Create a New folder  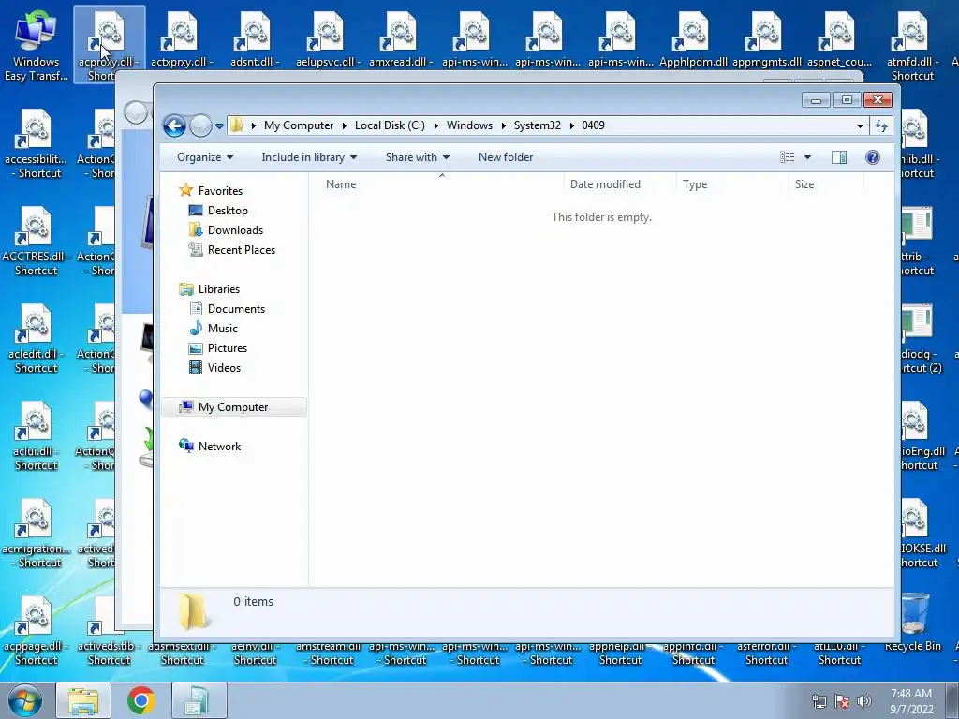(505, 157)
